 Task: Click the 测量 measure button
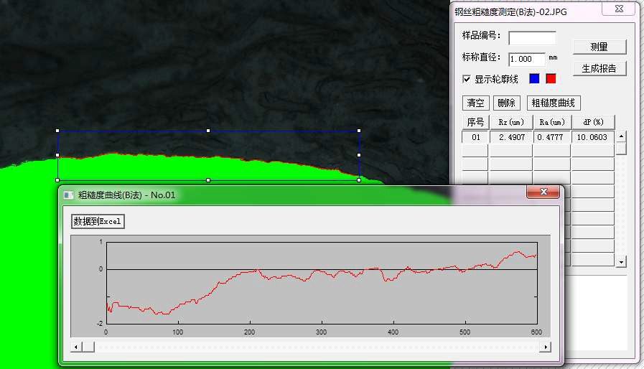click(x=599, y=47)
